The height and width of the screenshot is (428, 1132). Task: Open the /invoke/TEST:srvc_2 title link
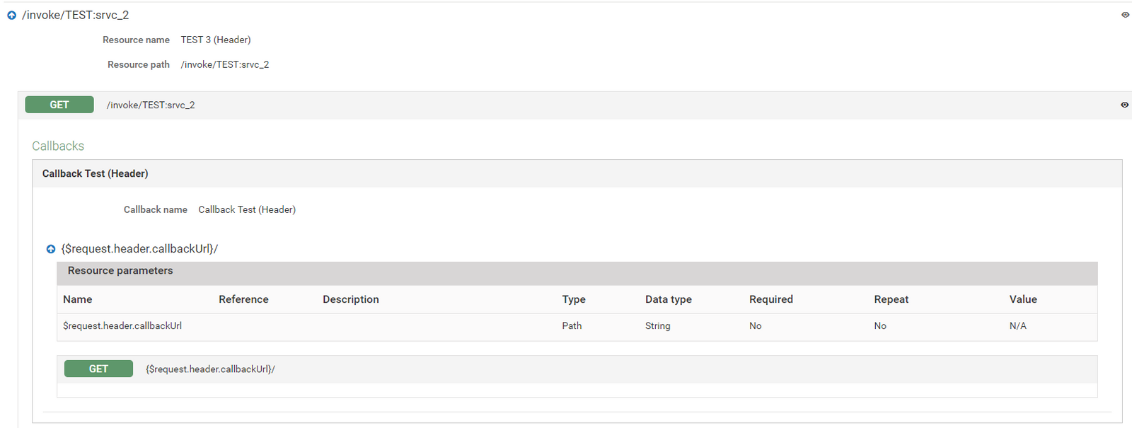tap(75, 15)
